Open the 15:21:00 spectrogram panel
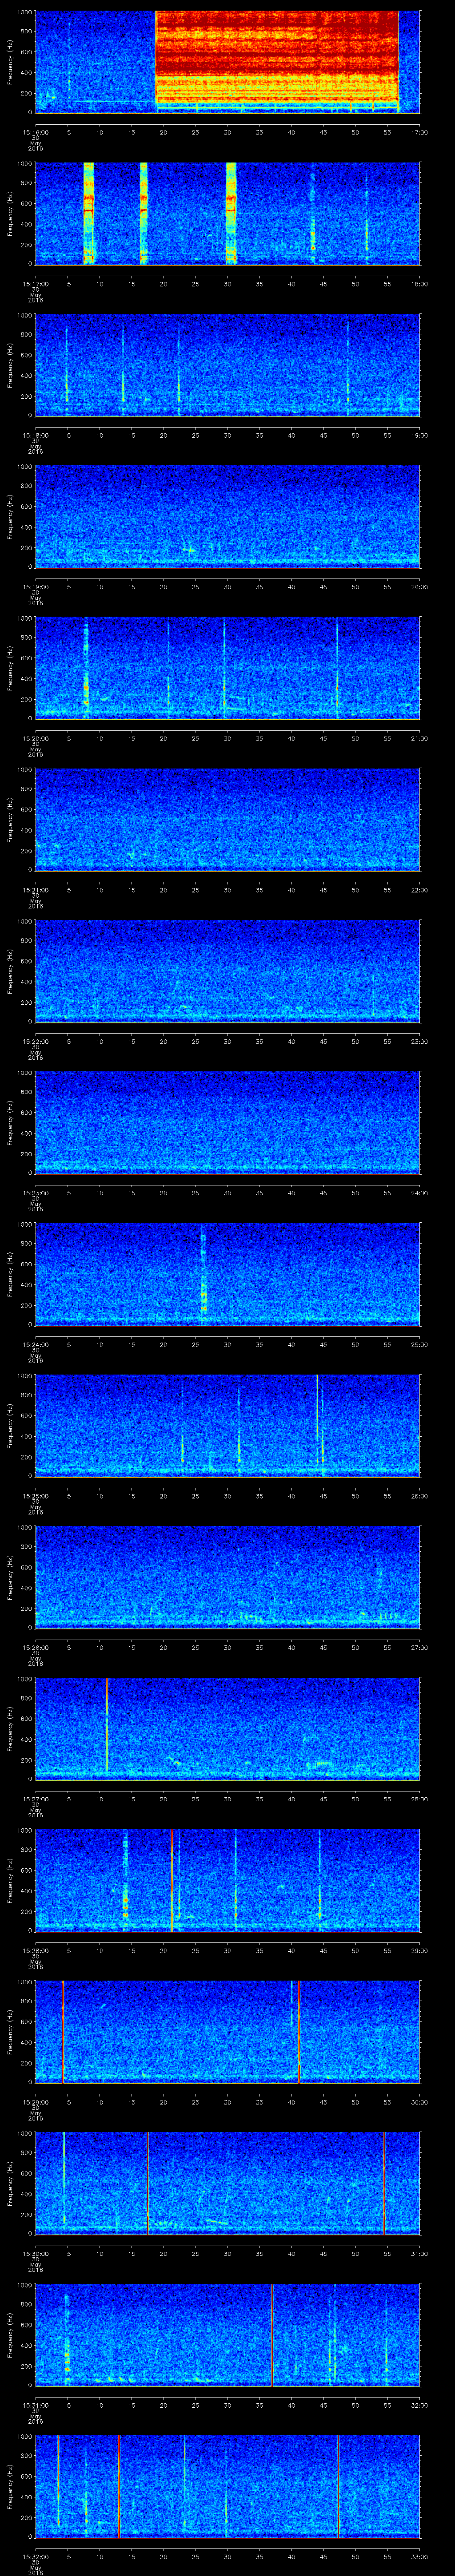455x2576 pixels. click(x=227, y=819)
